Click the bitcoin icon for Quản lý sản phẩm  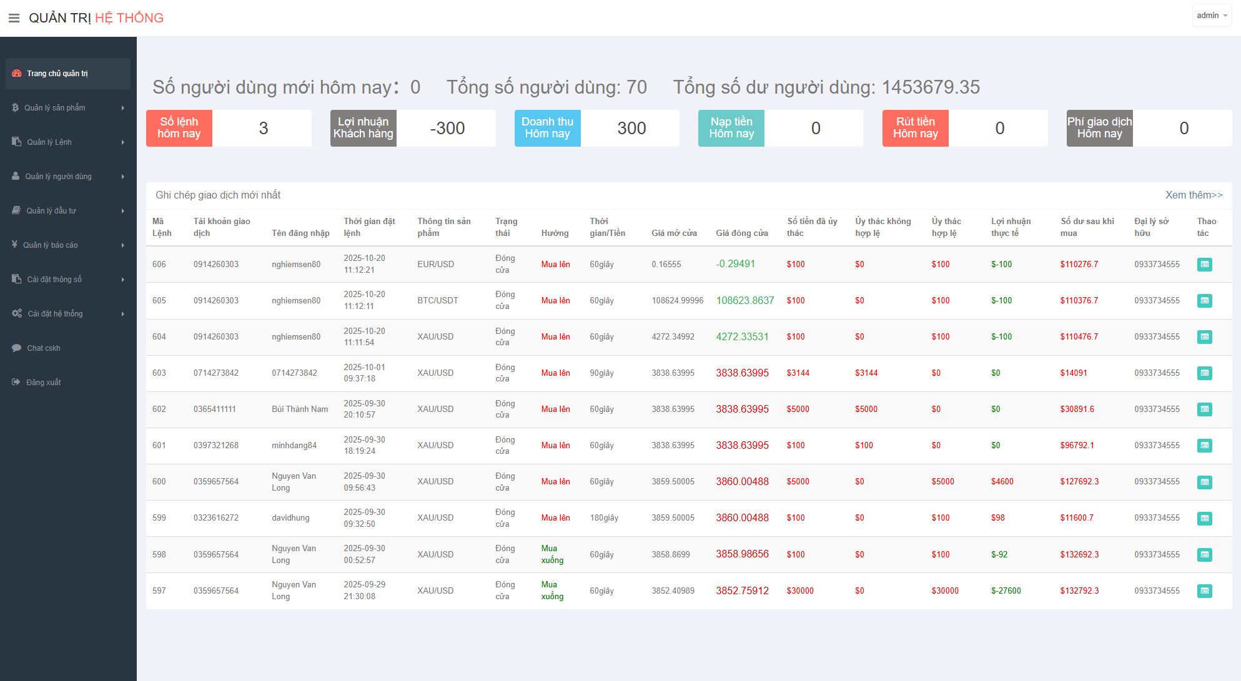point(15,107)
